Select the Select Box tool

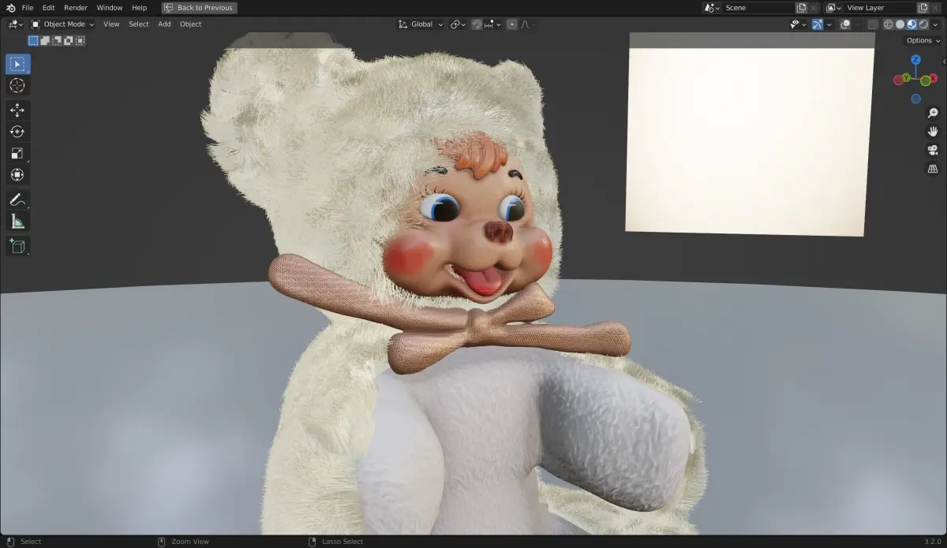tap(17, 64)
